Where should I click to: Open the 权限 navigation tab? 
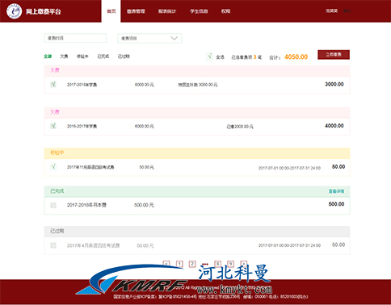click(x=225, y=11)
